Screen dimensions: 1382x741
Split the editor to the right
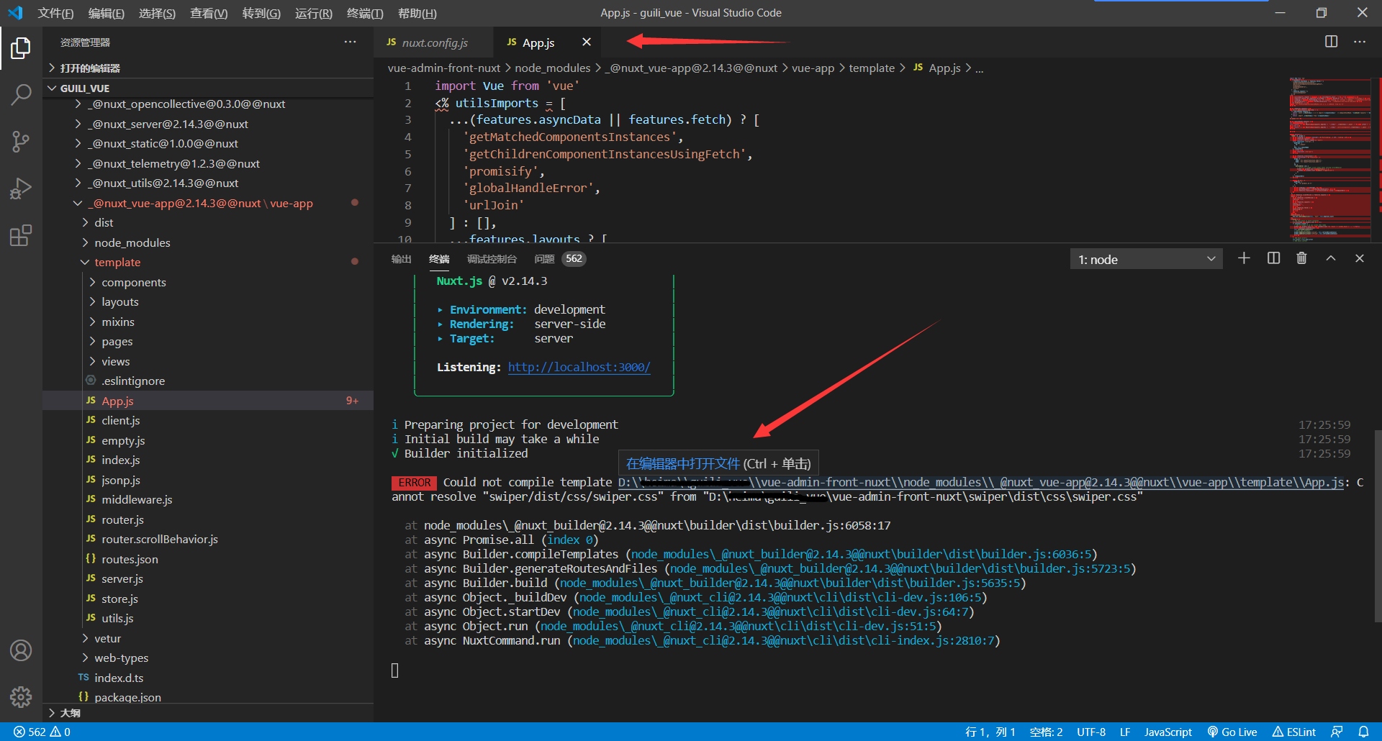1332,42
